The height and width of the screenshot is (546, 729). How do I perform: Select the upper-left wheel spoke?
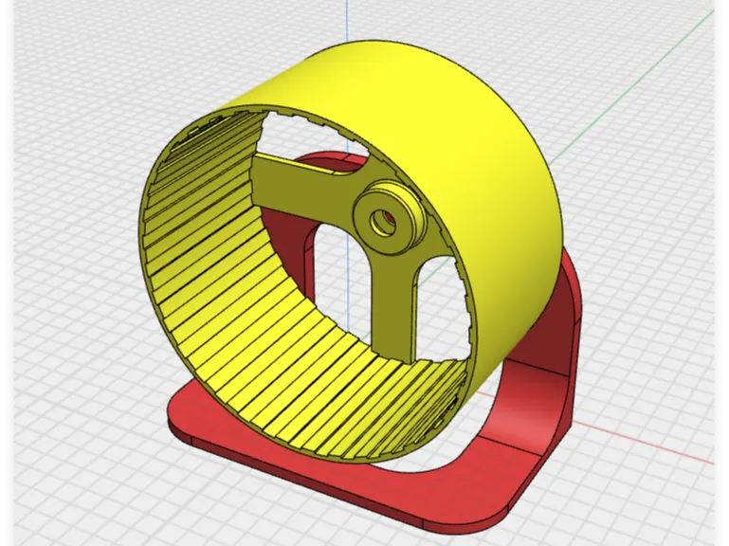(x=302, y=189)
